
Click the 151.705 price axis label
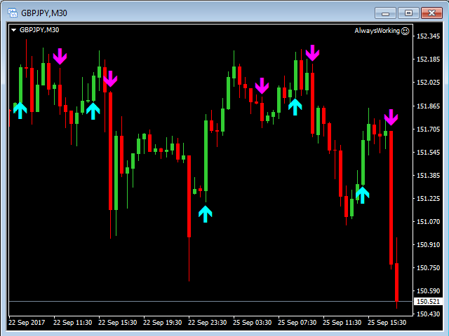point(428,129)
